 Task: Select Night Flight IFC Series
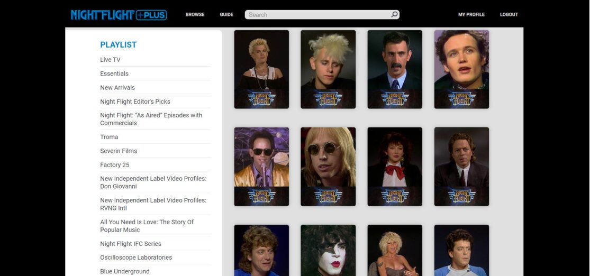131,244
